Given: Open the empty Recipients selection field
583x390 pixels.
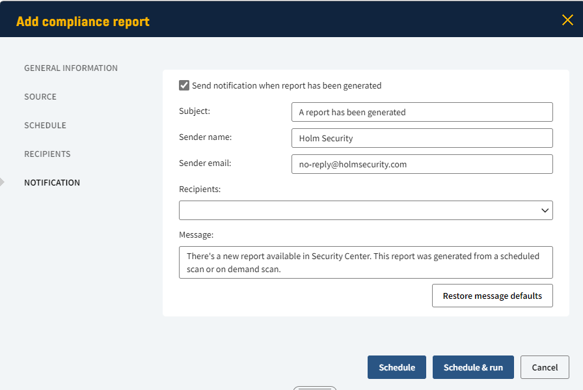Looking at the screenshot, I should (x=358, y=210).
